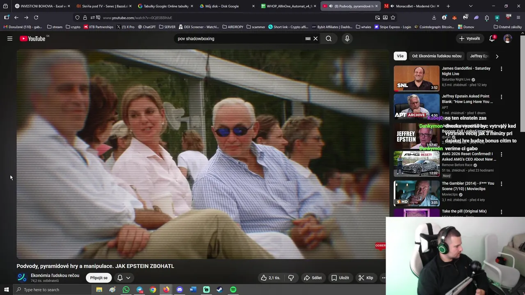This screenshot has width=525, height=295.
Task: Open WhatsApp from the taskbar
Action: 126,290
